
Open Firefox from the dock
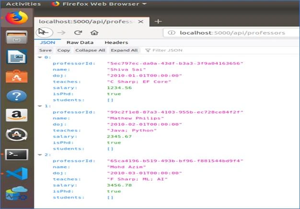[x=17, y=18]
